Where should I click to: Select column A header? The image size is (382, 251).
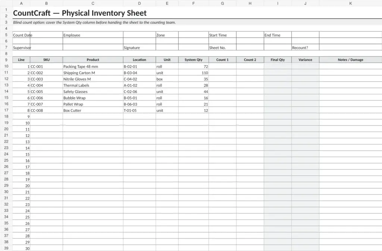click(21, 3)
